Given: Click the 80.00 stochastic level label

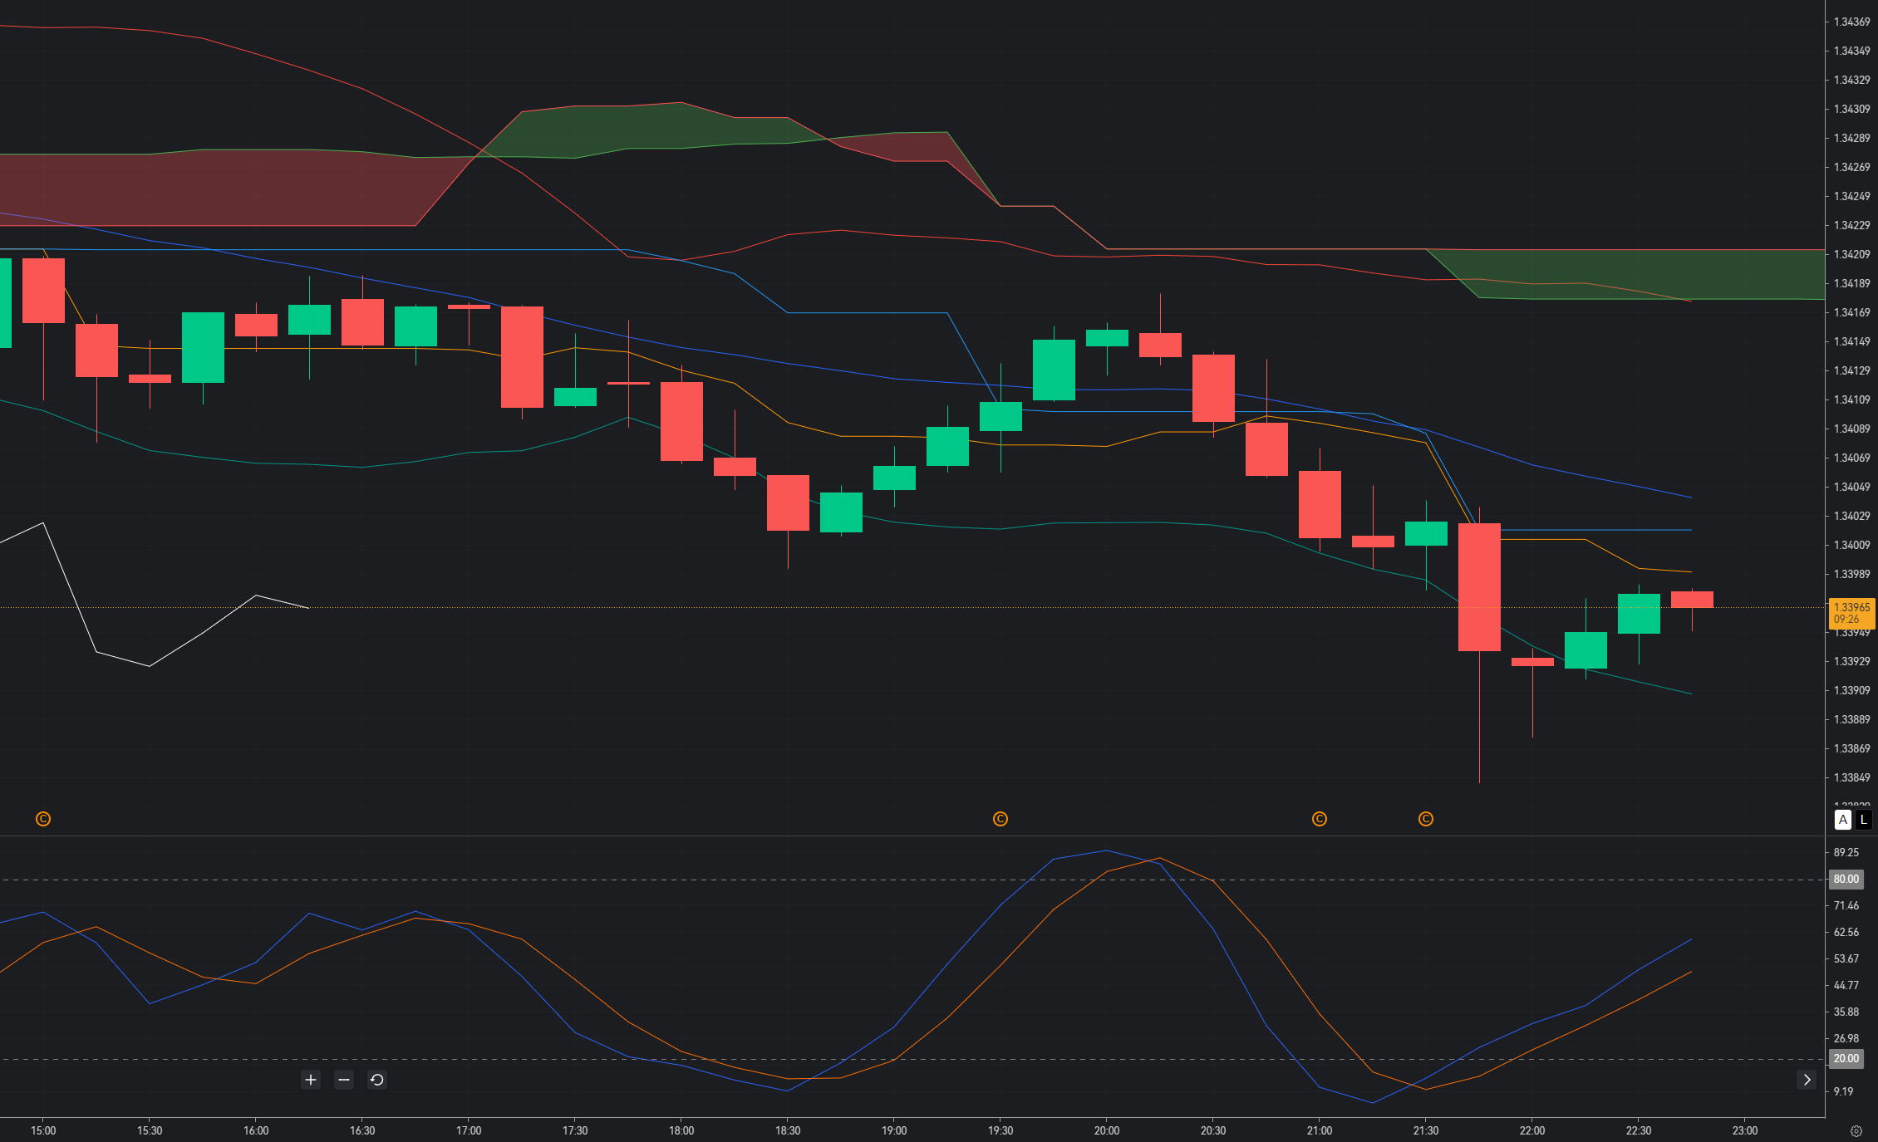Looking at the screenshot, I should [1846, 879].
